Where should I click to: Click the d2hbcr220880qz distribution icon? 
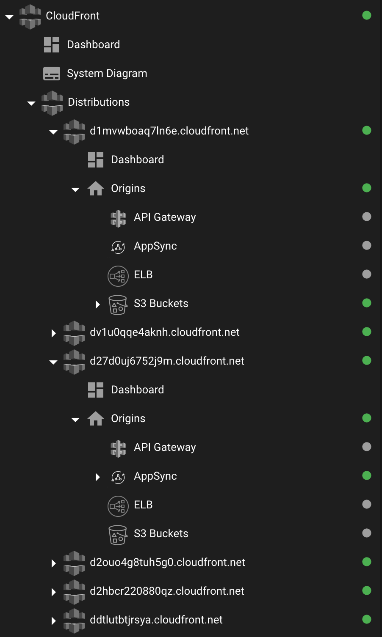click(x=74, y=592)
